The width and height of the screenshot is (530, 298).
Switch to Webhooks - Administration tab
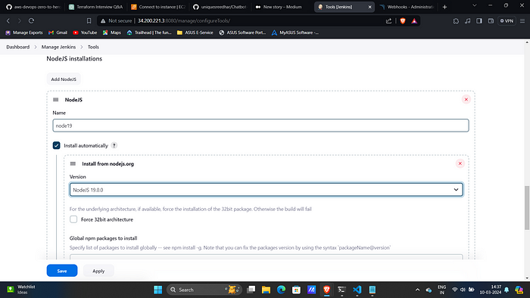coord(407,7)
